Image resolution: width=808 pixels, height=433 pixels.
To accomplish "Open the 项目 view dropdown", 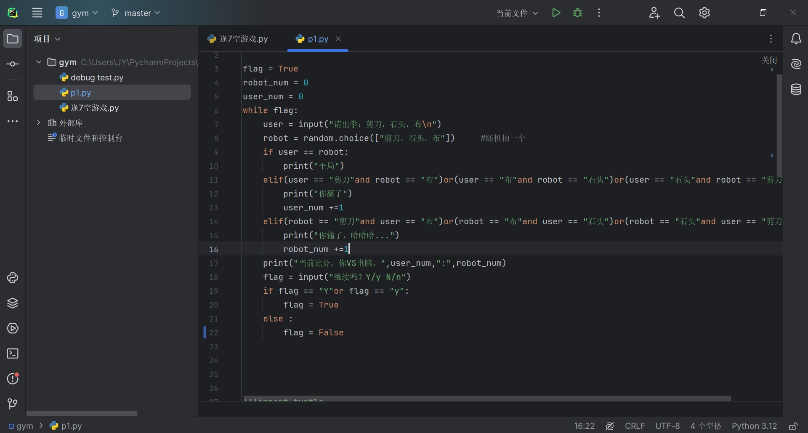I will click(47, 39).
